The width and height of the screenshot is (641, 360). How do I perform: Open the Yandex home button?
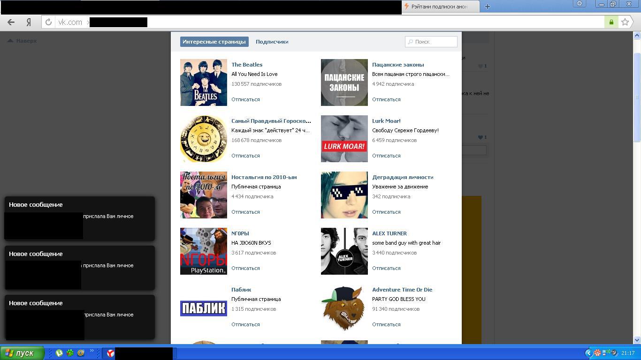[x=29, y=22]
